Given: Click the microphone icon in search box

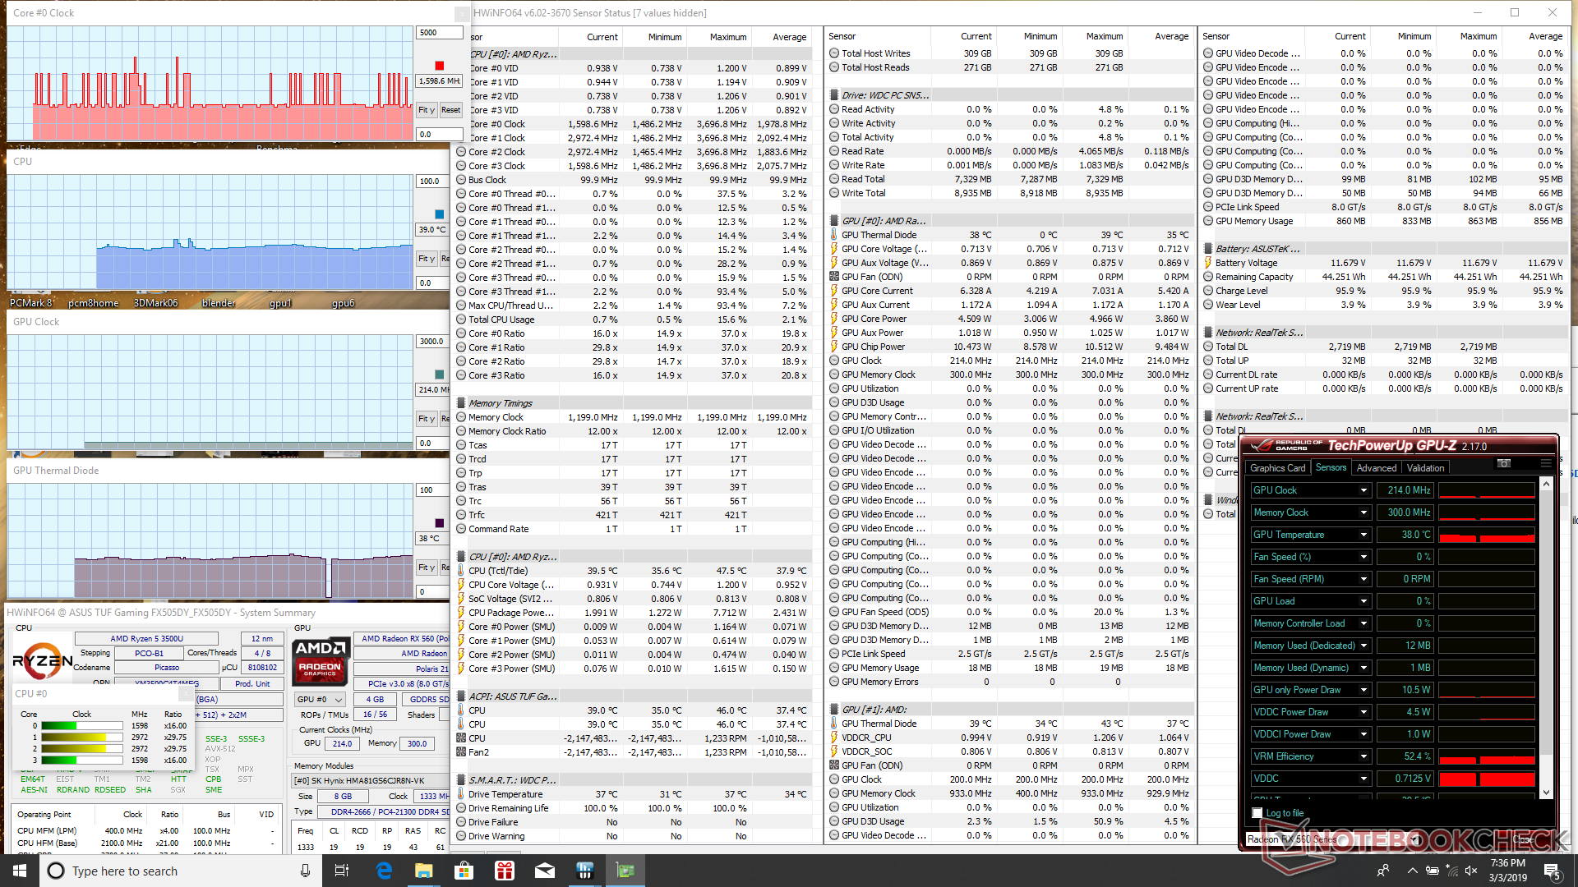Looking at the screenshot, I should click(305, 871).
